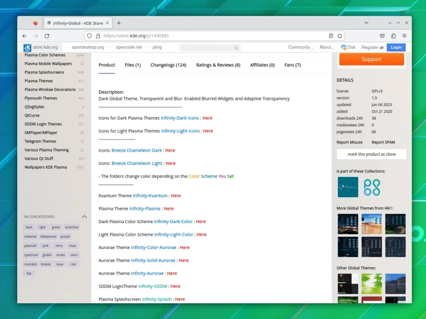Select the breeze tag chip
The width and height of the screenshot is (426, 319).
[x=46, y=264]
